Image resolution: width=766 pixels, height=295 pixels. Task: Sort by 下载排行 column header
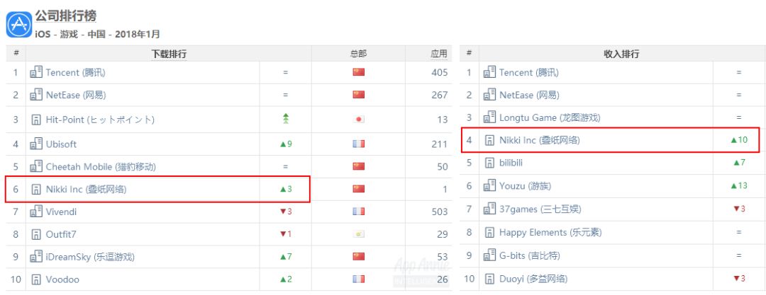pyautogui.click(x=169, y=54)
